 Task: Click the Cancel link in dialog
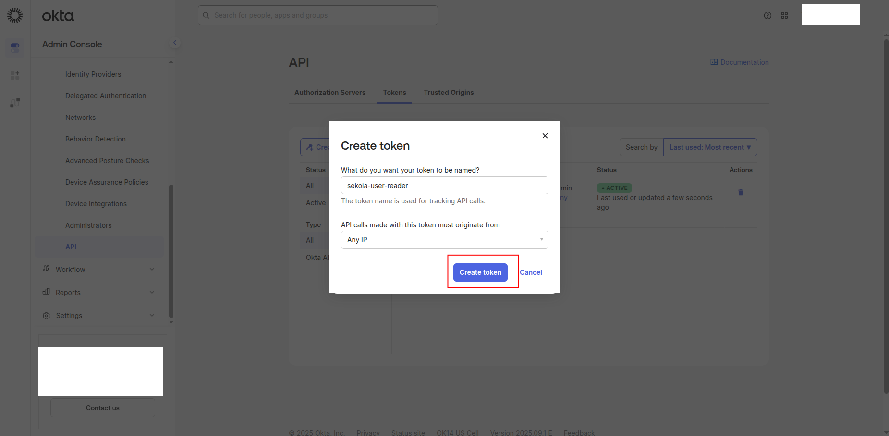[x=531, y=272]
